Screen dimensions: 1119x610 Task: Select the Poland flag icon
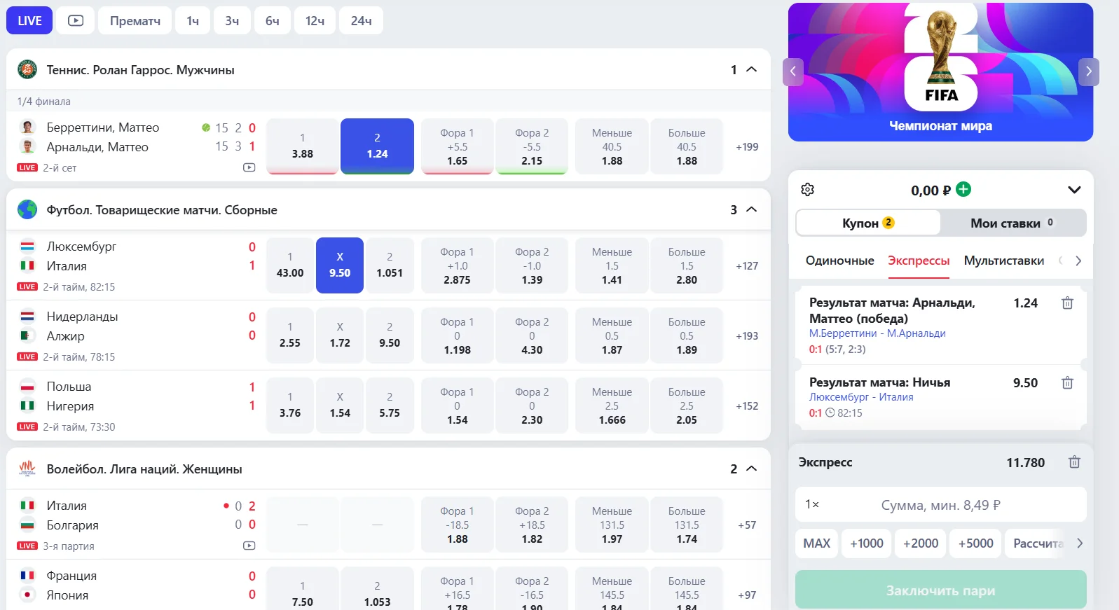pyautogui.click(x=27, y=387)
